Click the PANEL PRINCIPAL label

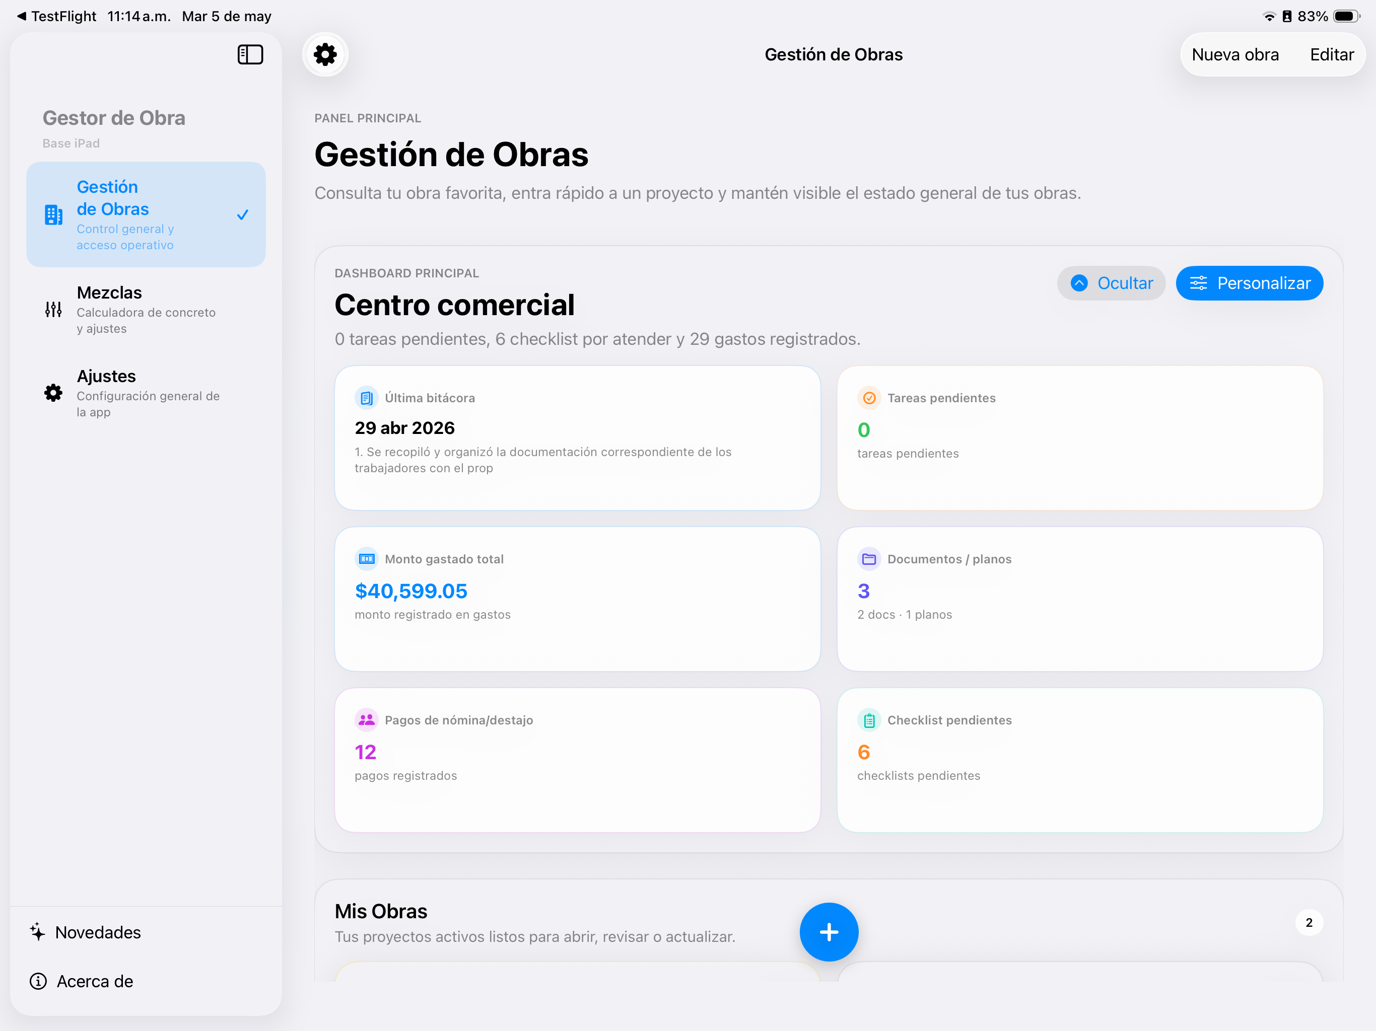click(368, 118)
